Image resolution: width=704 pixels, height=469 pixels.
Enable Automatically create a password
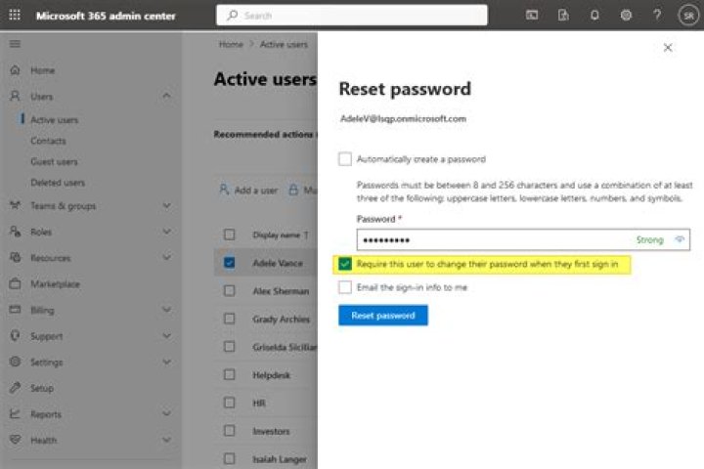click(345, 158)
